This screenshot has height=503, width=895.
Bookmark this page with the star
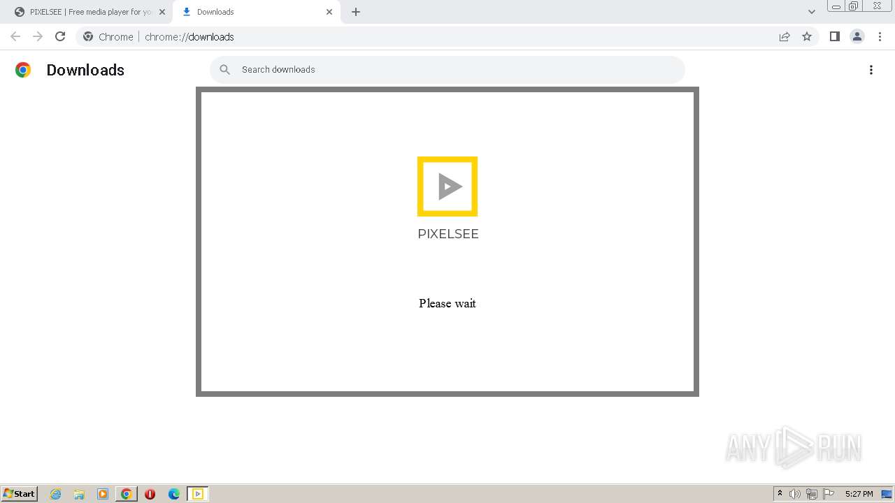(x=807, y=36)
